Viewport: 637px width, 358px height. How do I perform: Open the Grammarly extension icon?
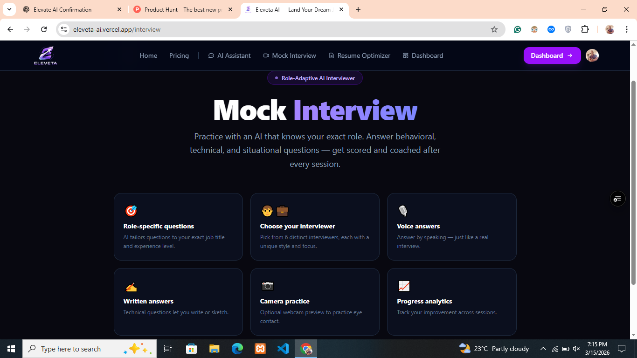tap(517, 29)
